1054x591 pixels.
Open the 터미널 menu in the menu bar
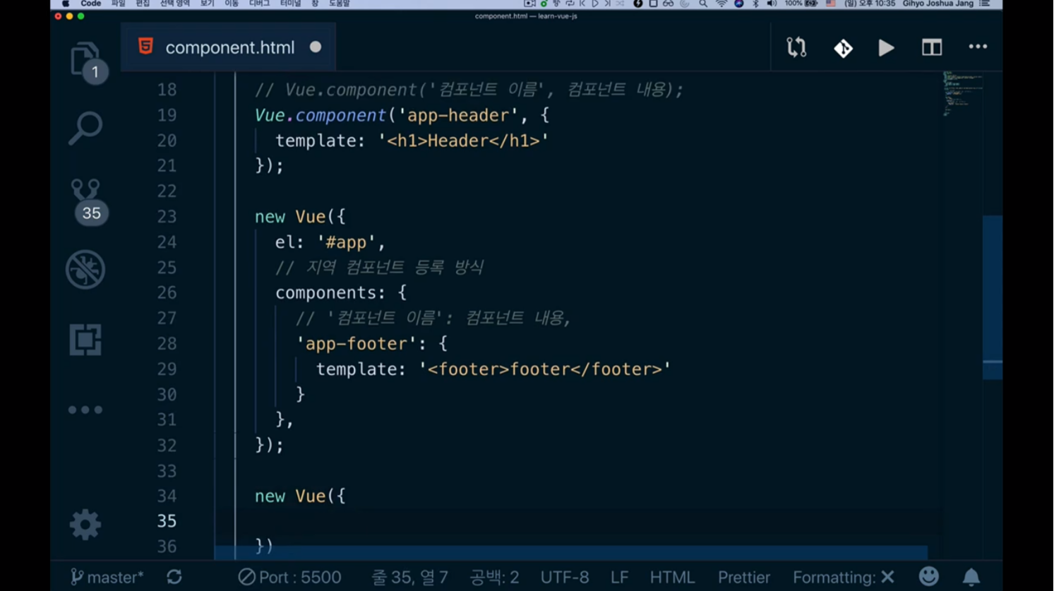click(x=290, y=4)
